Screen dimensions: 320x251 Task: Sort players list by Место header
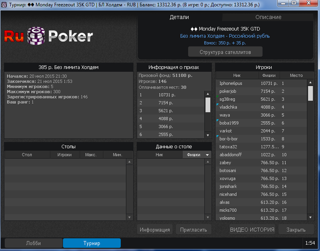click(296, 75)
